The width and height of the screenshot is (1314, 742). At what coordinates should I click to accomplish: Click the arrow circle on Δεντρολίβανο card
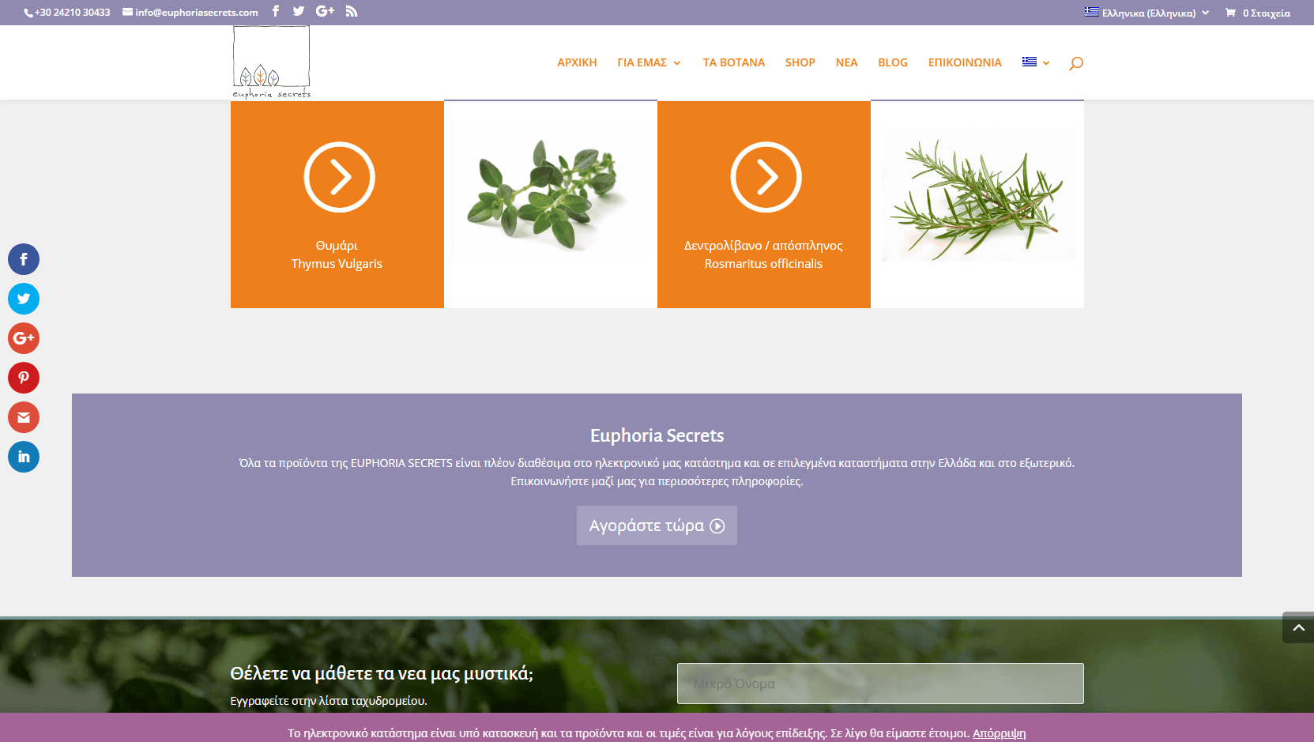766,177
